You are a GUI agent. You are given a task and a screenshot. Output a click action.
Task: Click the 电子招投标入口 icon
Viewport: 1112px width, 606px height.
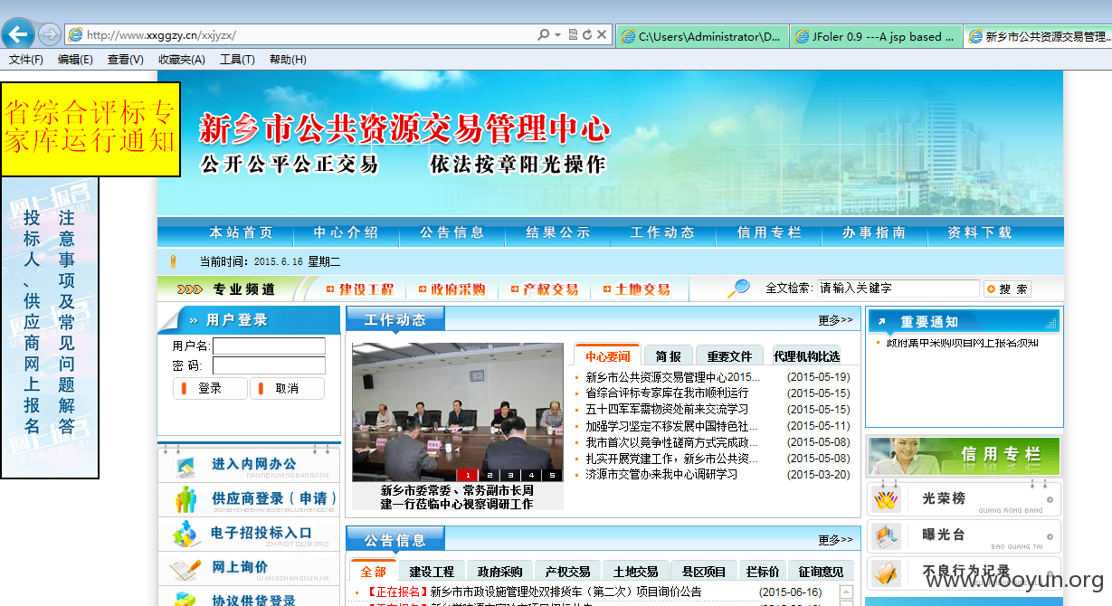(x=186, y=534)
